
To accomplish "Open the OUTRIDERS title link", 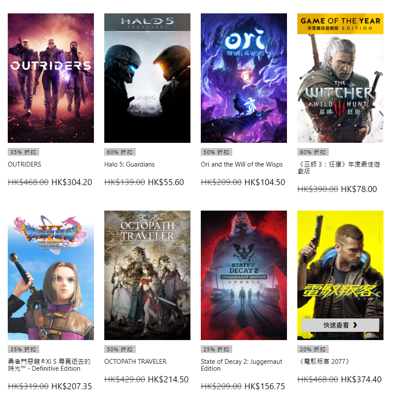I will tap(25, 164).
